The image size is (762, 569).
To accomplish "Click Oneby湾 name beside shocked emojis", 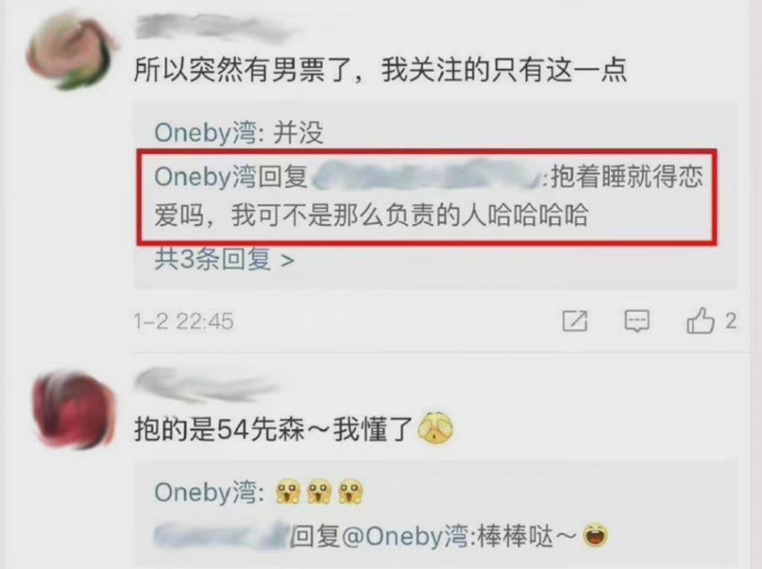I will click(205, 492).
